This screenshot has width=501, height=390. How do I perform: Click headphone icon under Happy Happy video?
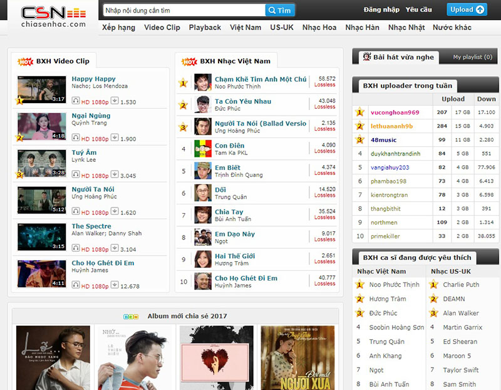[76, 102]
